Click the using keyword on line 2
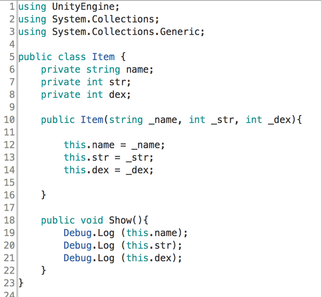The image size is (321, 297). [32, 20]
